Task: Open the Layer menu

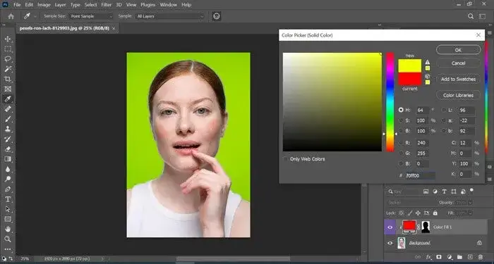Action: (x=61, y=5)
